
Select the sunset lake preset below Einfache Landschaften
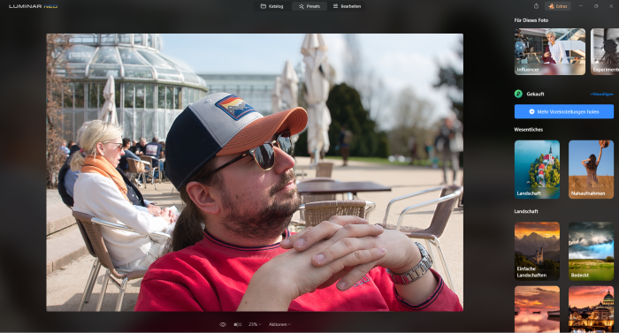point(537,309)
